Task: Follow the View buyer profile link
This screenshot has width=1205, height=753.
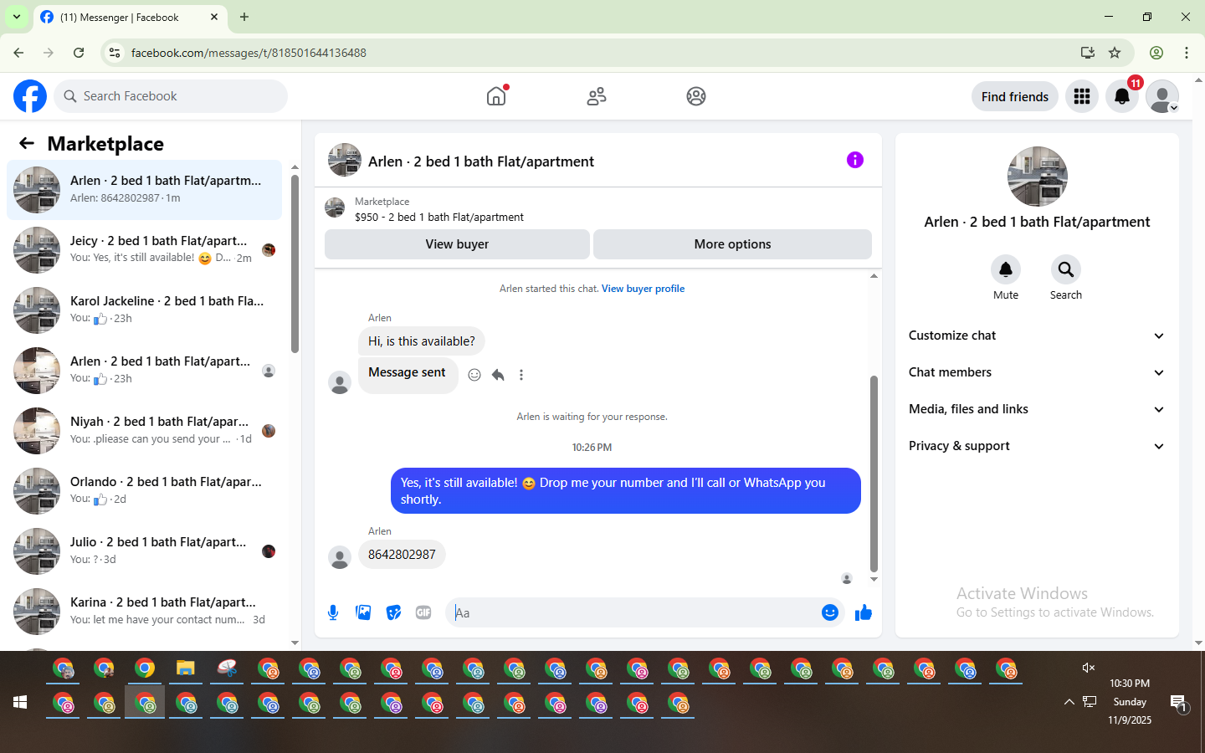Action: pos(643,289)
